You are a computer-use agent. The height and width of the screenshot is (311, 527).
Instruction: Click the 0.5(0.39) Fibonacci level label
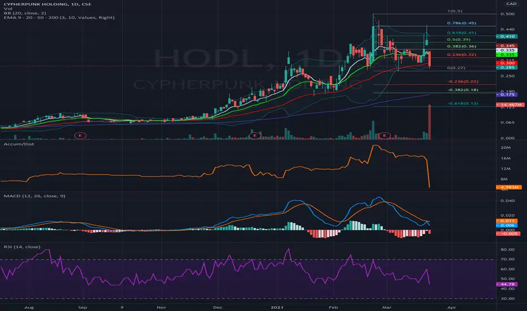(459, 40)
